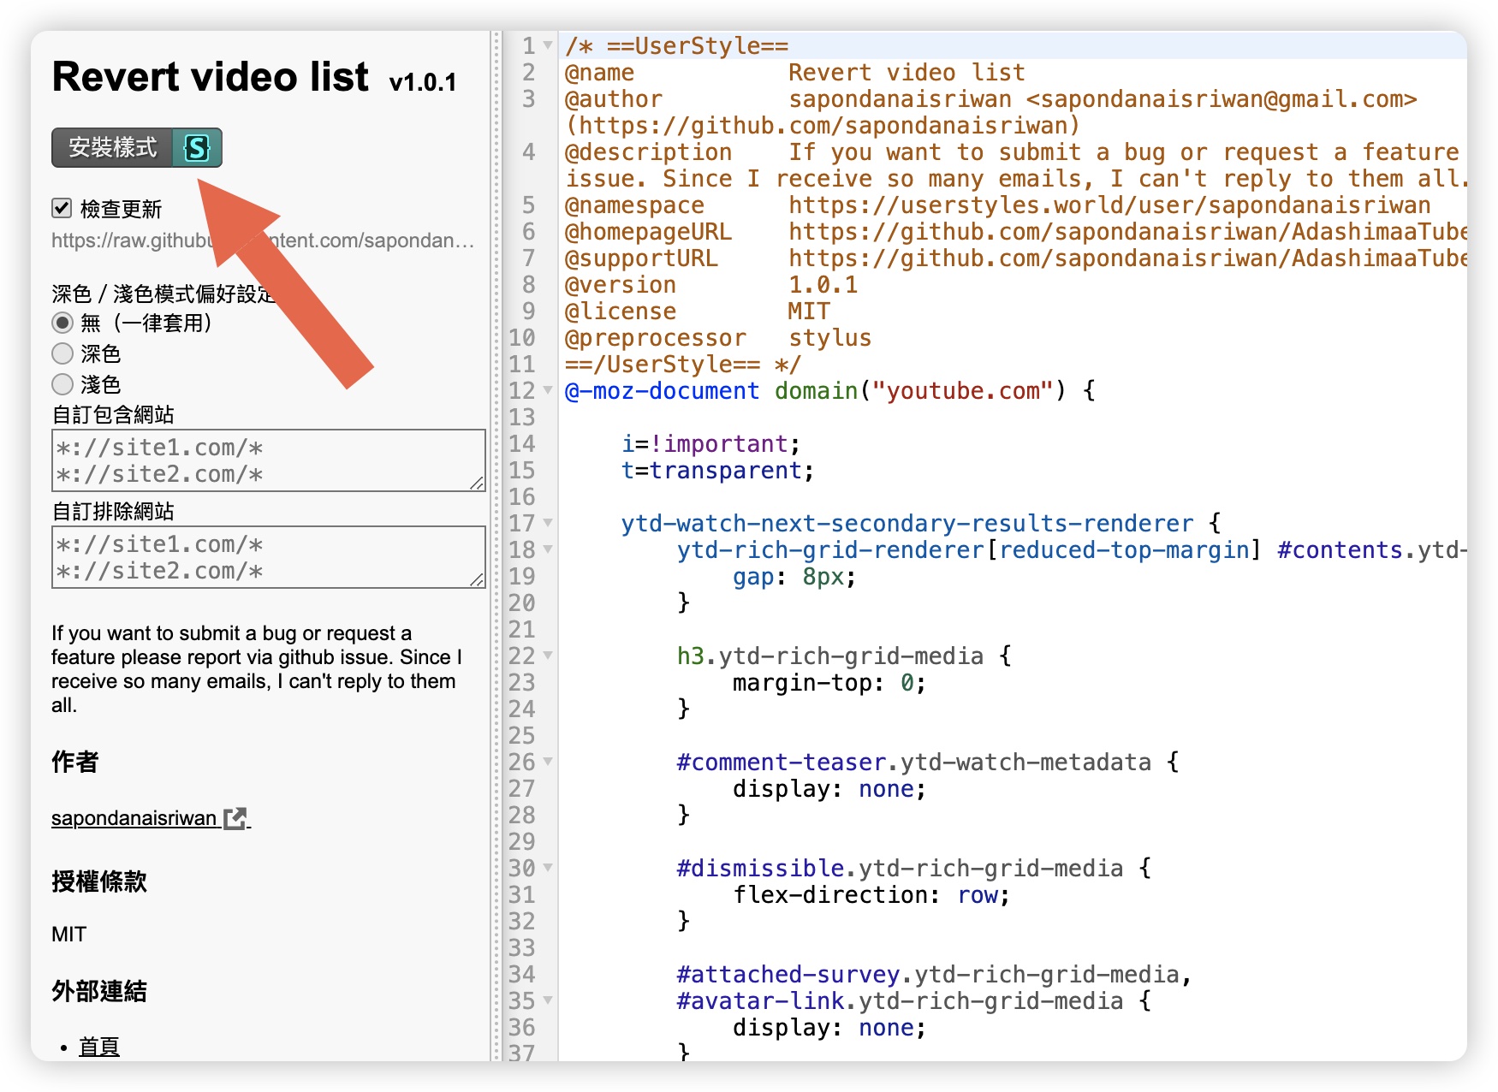Click the 'i=!important;' code line
Image resolution: width=1498 pixels, height=1092 pixels.
pos(710,444)
